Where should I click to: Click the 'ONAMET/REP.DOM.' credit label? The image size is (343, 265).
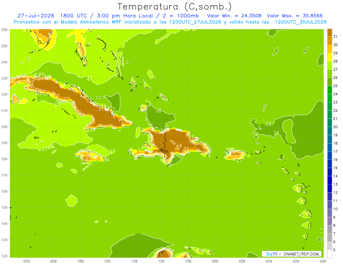pos(302,254)
